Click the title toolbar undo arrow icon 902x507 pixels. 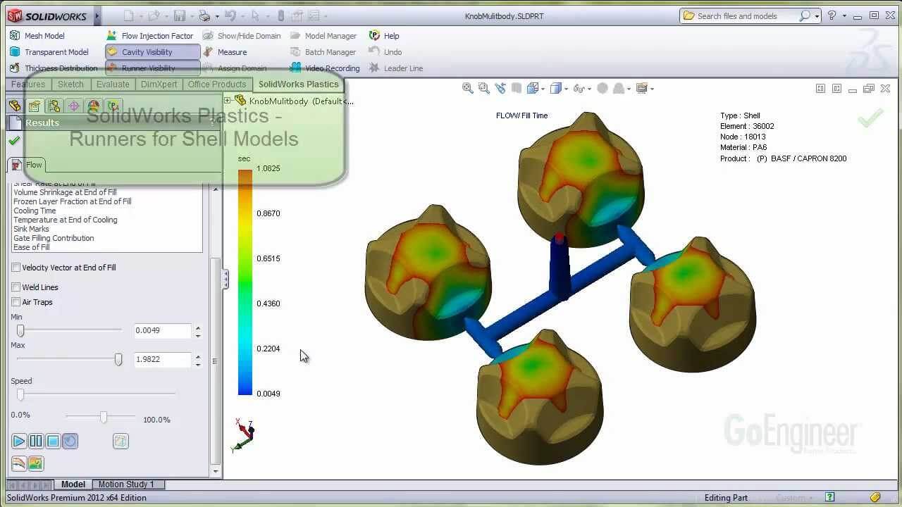(x=230, y=15)
